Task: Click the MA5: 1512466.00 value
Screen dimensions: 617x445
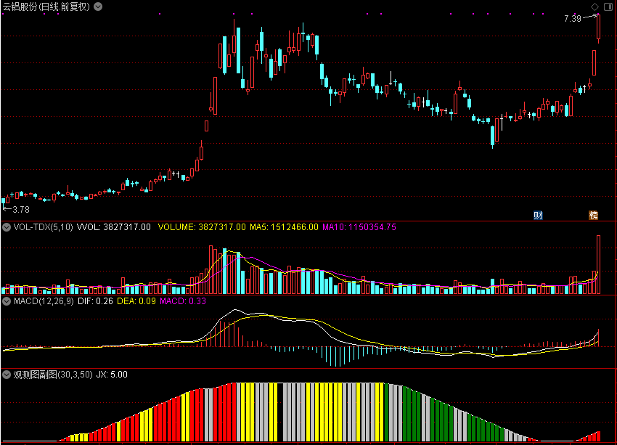Action: pyautogui.click(x=284, y=227)
